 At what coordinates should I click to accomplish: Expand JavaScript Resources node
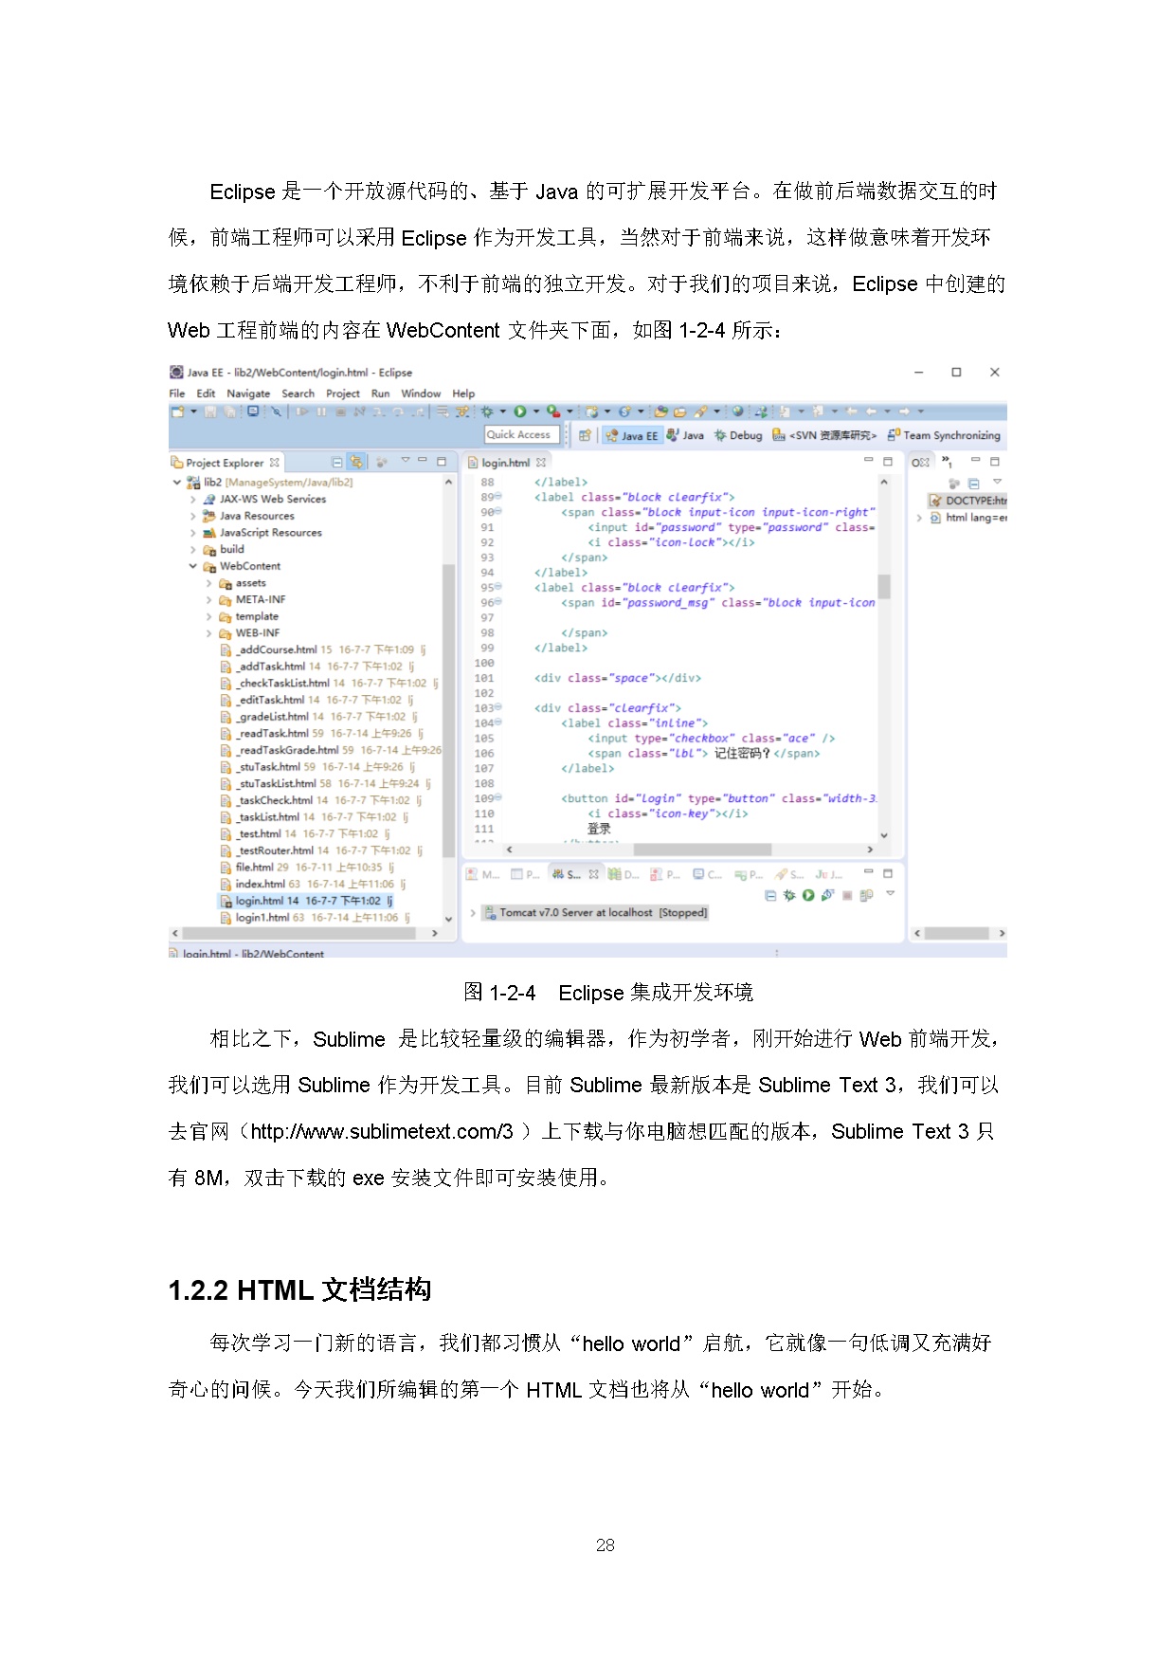(193, 533)
